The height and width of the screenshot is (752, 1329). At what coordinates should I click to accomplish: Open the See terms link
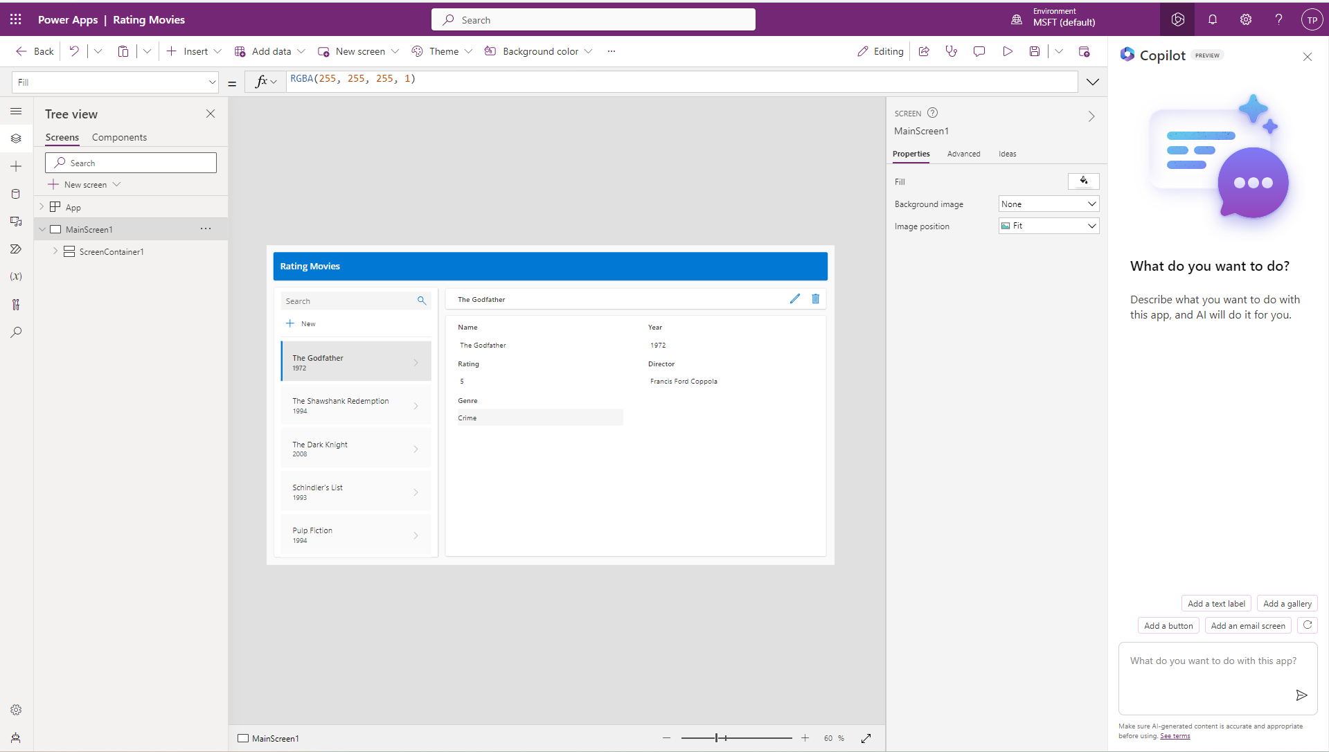pyautogui.click(x=1175, y=736)
